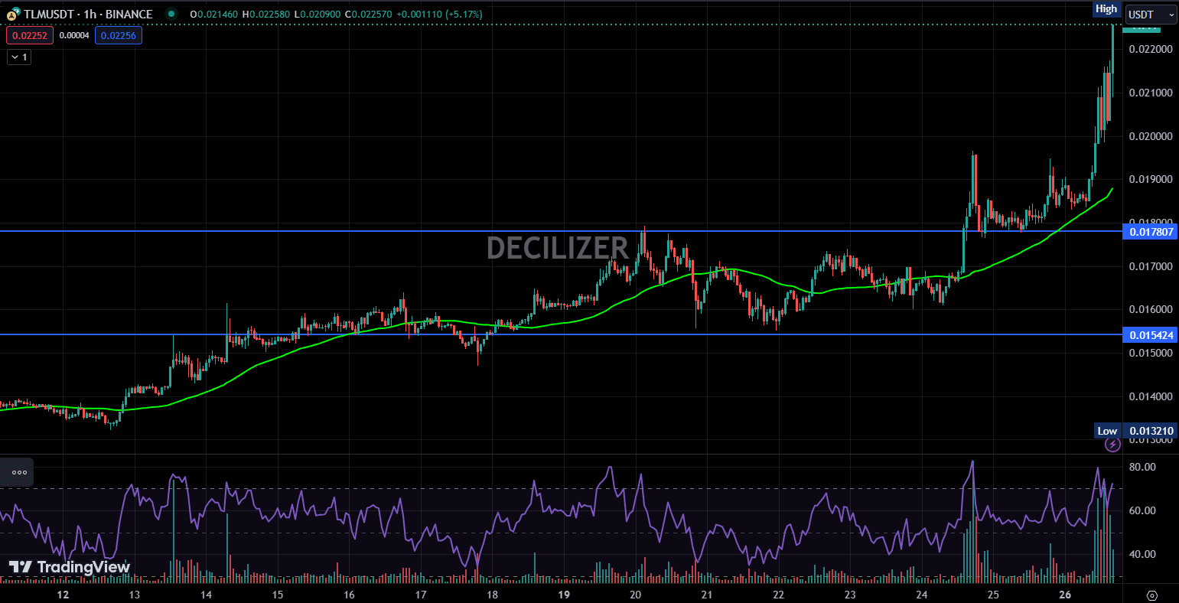The height and width of the screenshot is (603, 1179).
Task: Click the High price marker label
Action: (1106, 9)
